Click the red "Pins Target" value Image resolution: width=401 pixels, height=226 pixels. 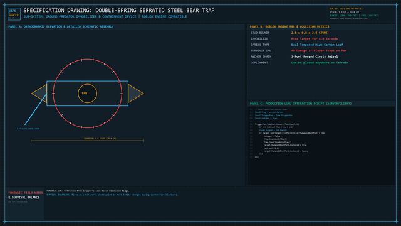(315, 39)
